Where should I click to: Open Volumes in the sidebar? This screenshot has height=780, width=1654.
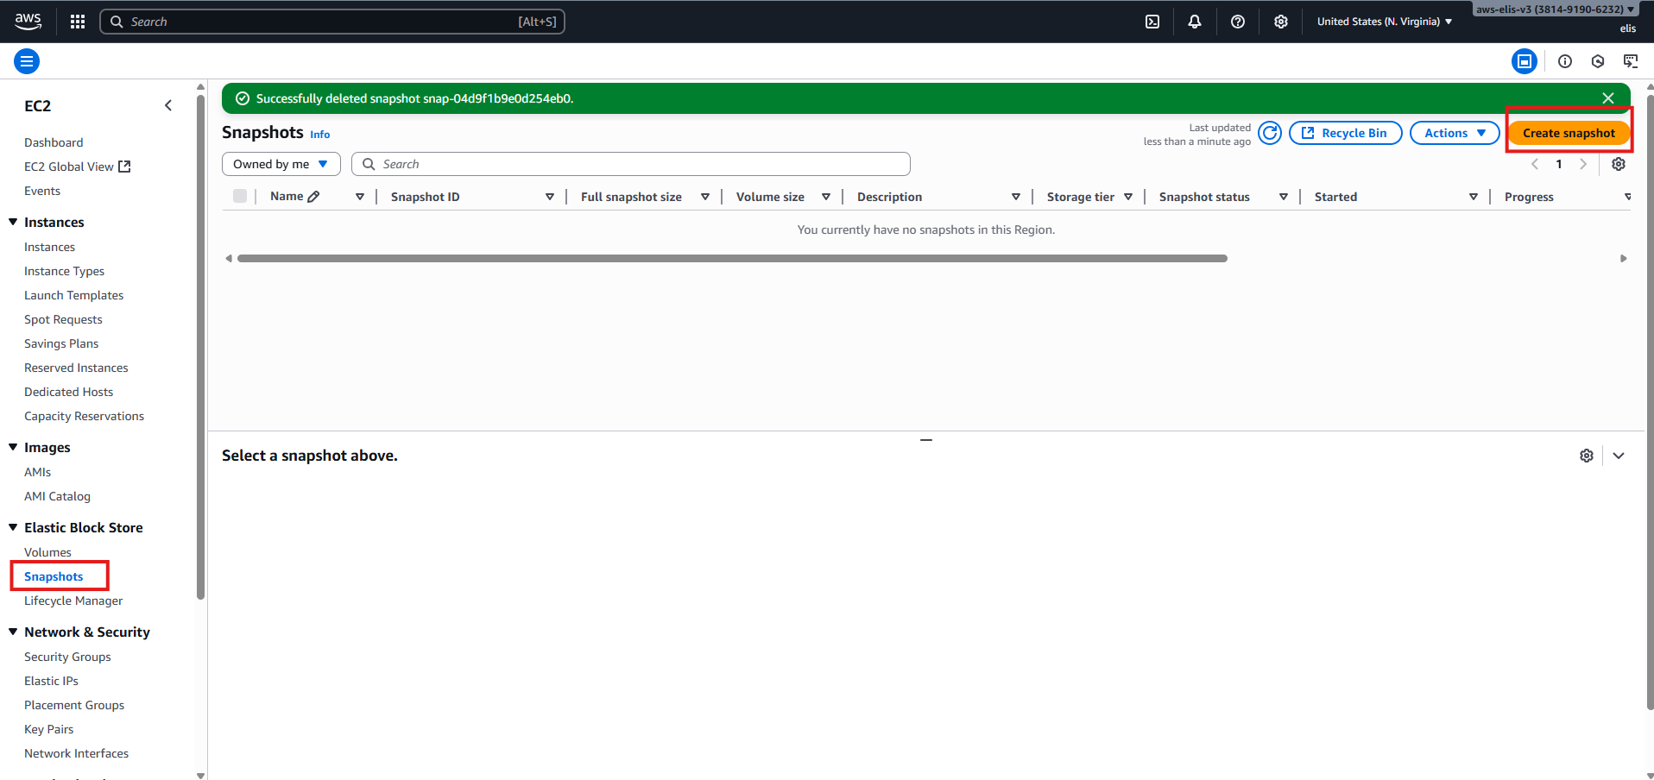click(x=47, y=552)
